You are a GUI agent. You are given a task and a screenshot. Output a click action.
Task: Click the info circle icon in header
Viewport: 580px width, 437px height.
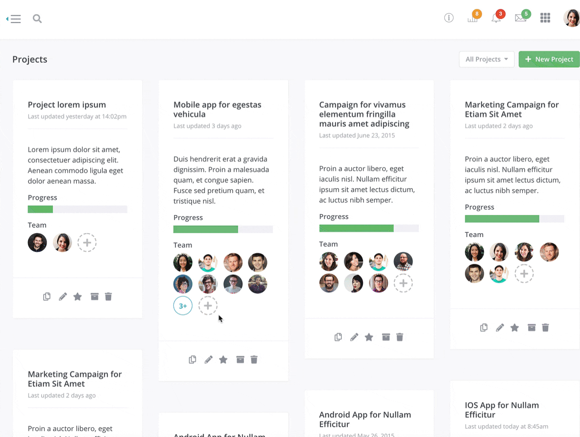tap(449, 18)
